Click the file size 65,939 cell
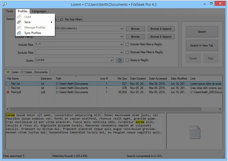 122,92
